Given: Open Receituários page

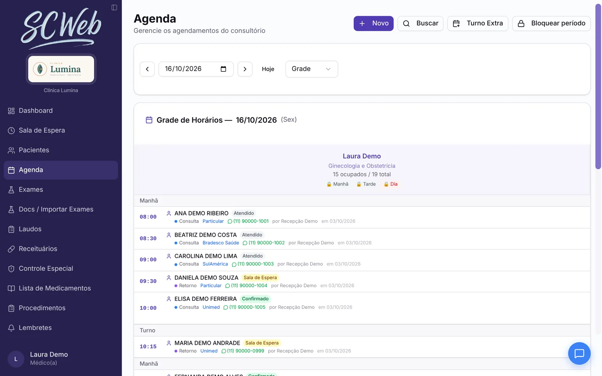Looking at the screenshot, I should pos(61,249).
